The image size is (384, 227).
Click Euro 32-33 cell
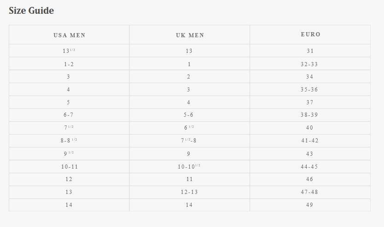coord(310,64)
